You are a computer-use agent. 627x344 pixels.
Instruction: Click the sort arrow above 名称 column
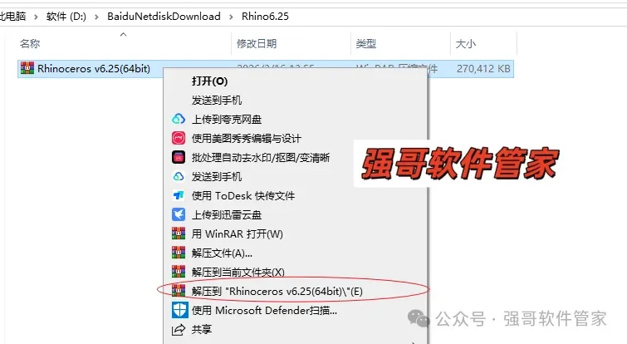tap(124, 35)
